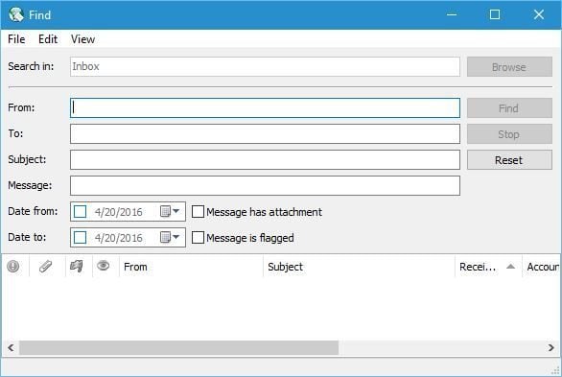Sort results by Received column

(488, 267)
